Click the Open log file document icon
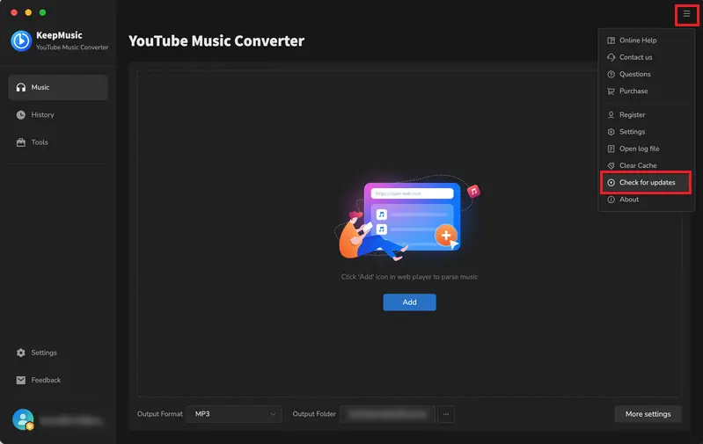 [611, 149]
